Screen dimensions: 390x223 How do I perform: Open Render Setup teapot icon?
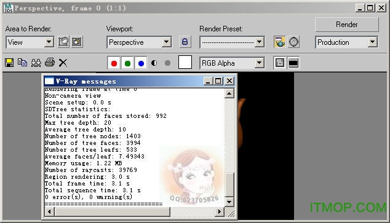(x=280, y=42)
